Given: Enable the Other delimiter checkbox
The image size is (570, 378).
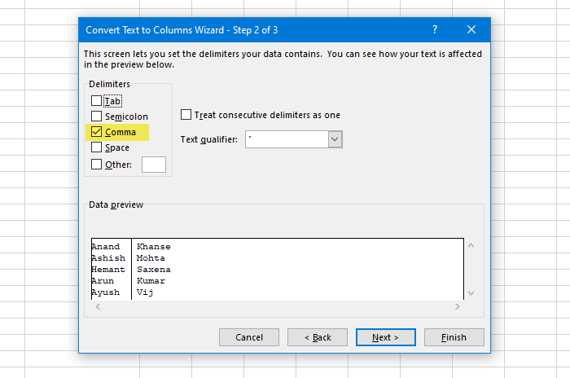Looking at the screenshot, I should 97,164.
